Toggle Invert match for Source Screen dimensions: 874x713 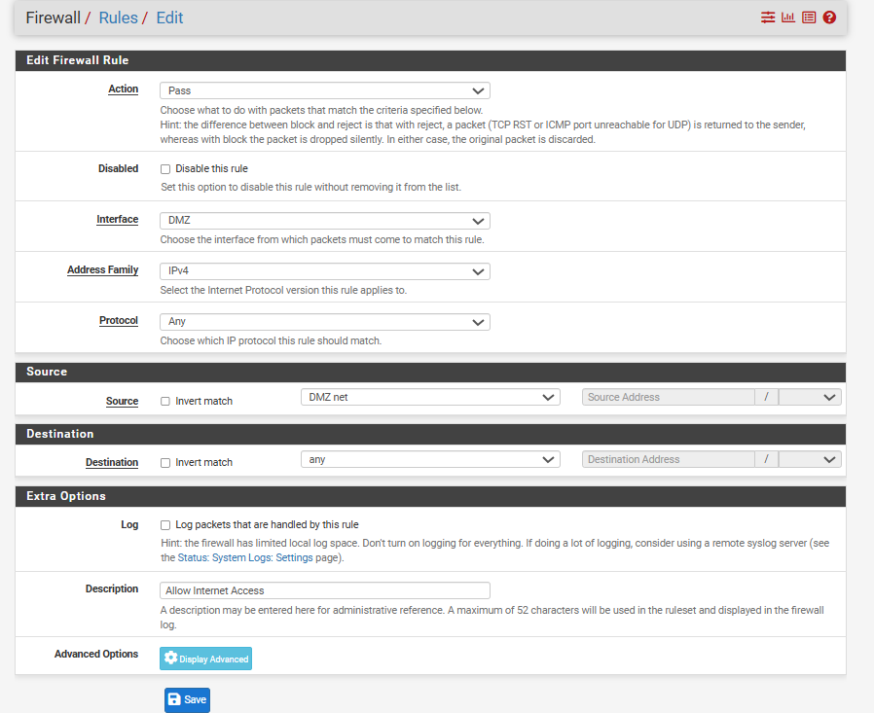click(165, 402)
